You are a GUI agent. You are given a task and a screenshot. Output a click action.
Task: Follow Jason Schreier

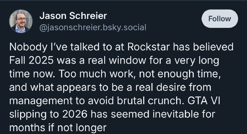(x=220, y=19)
